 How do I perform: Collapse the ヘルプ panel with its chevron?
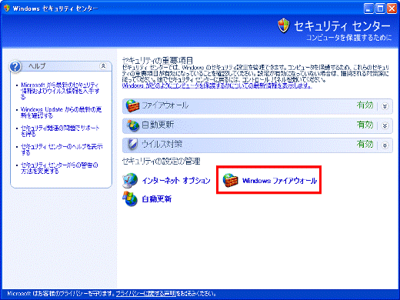(x=103, y=66)
